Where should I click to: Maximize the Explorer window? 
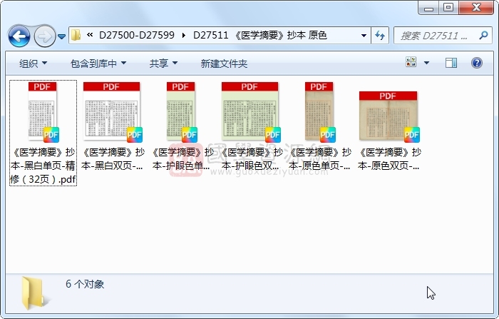(448, 8)
